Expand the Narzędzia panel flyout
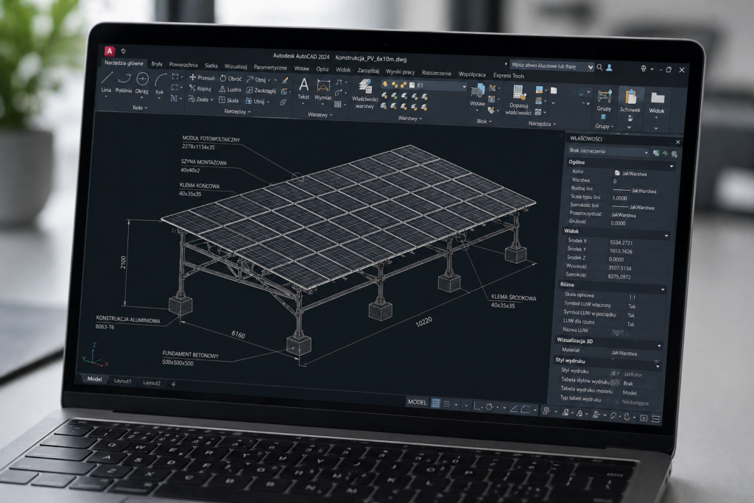Screen dimensions: 754x503 tap(543, 124)
